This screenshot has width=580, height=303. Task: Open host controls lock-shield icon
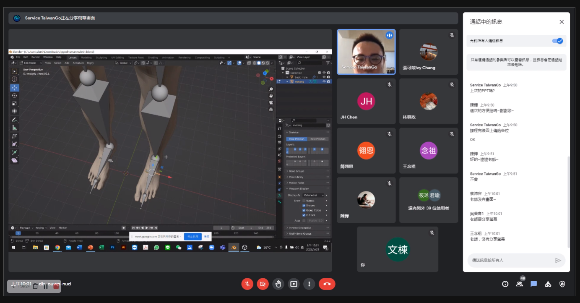click(562, 284)
